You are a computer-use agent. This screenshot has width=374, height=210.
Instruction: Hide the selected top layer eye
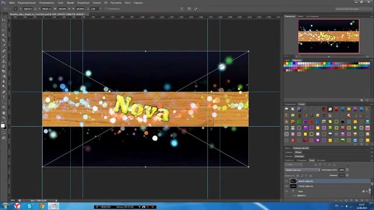point(287,181)
